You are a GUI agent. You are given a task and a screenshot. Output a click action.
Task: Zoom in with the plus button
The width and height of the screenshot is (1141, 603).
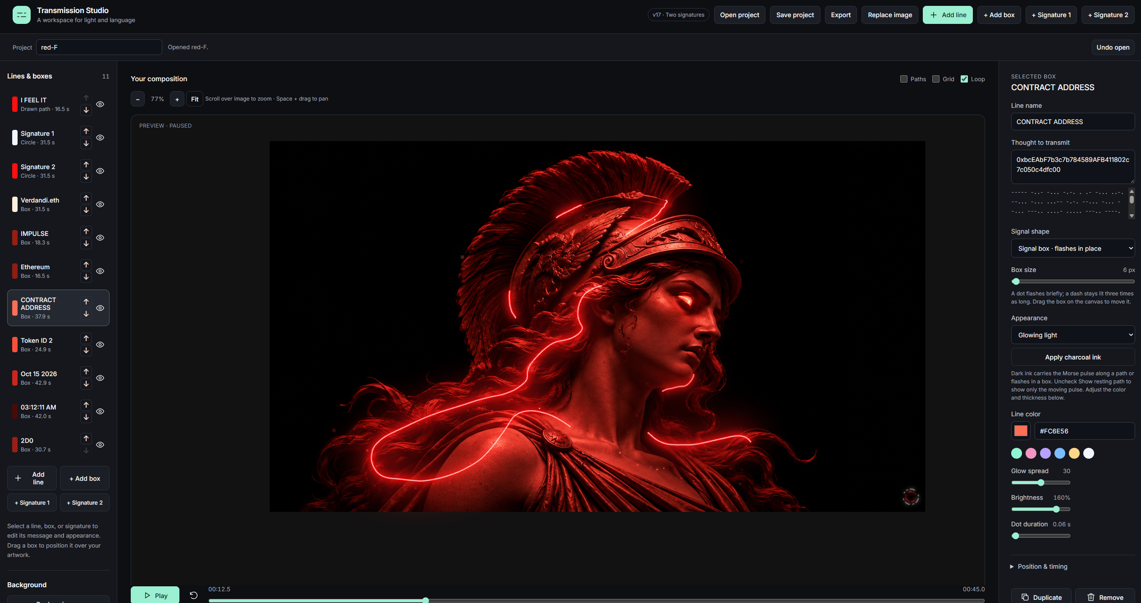[x=177, y=99]
